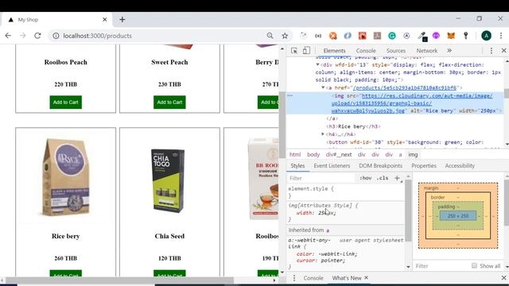Image resolution: width=509 pixels, height=286 pixels.
Task: Enable the Show all checkbox
Action: tap(474, 265)
